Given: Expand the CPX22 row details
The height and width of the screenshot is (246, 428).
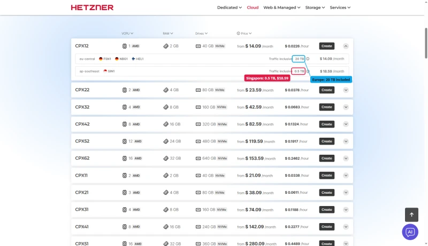Looking at the screenshot, I should pyautogui.click(x=346, y=90).
